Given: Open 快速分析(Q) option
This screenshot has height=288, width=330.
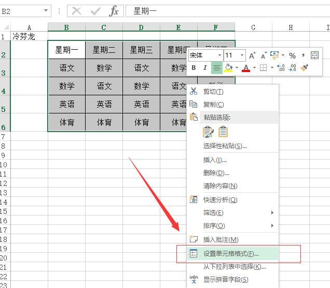Looking at the screenshot, I should tap(232, 199).
